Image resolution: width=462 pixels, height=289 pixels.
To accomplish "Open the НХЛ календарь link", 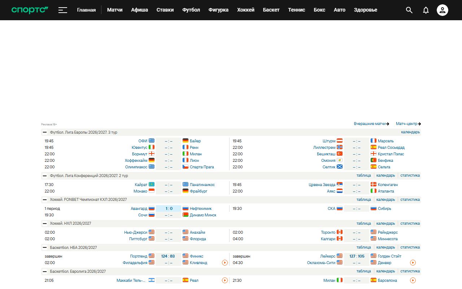I will (x=385, y=224).
